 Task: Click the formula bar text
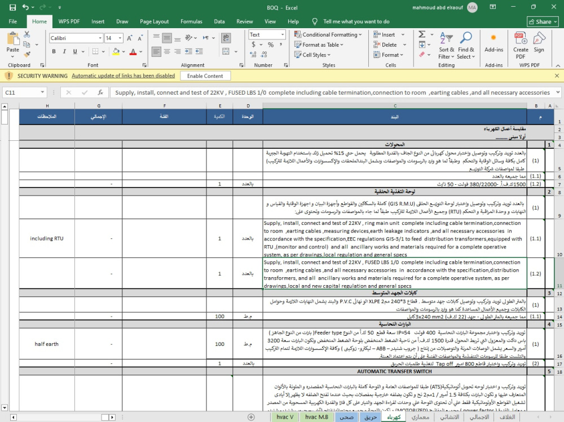coord(332,93)
